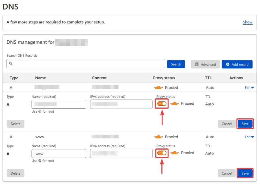Open the Add record form

[237, 64]
